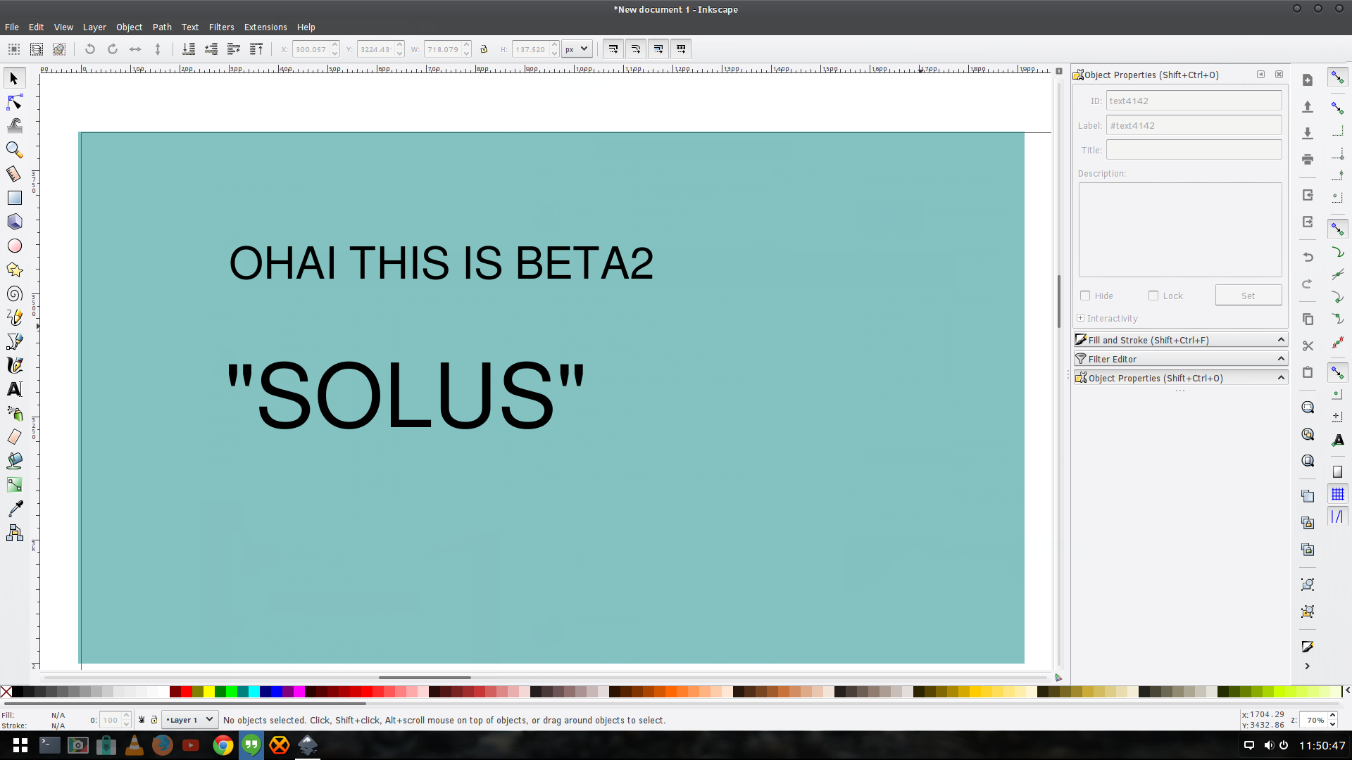
Task: Flip selection horizontally
Action: pos(135,49)
